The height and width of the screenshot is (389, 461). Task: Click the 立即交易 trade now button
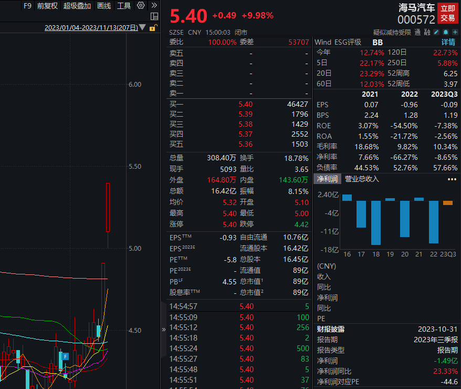[447, 13]
